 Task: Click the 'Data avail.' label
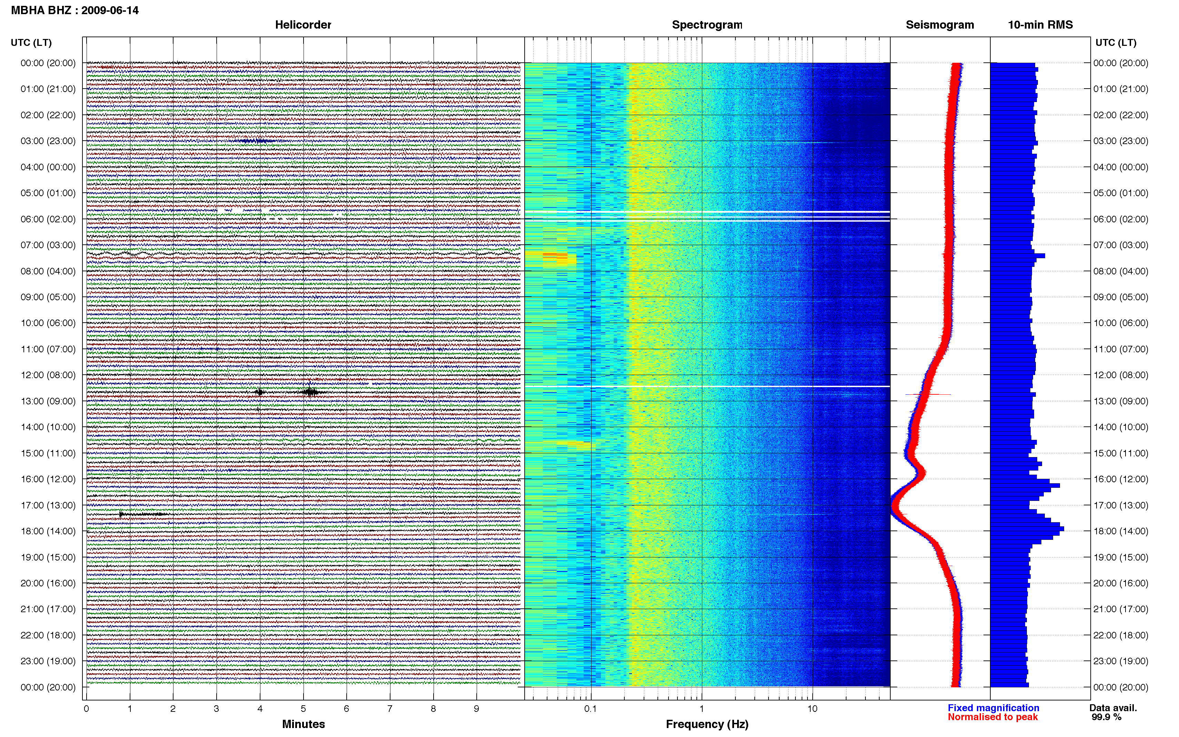coord(1113,708)
